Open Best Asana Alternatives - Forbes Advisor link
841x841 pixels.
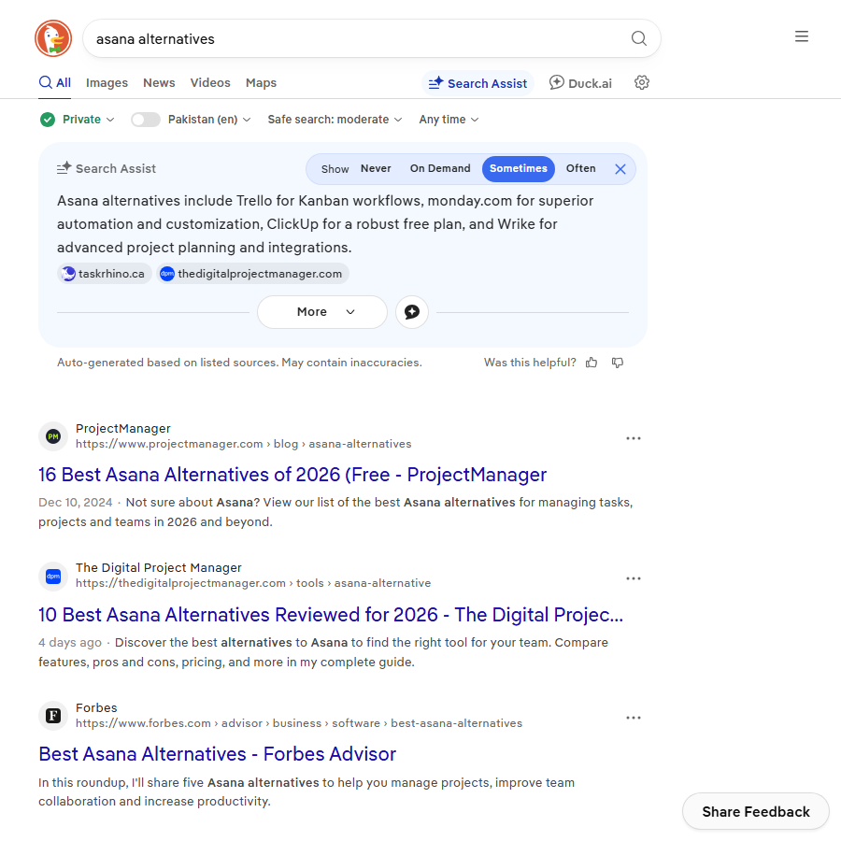[x=217, y=754]
